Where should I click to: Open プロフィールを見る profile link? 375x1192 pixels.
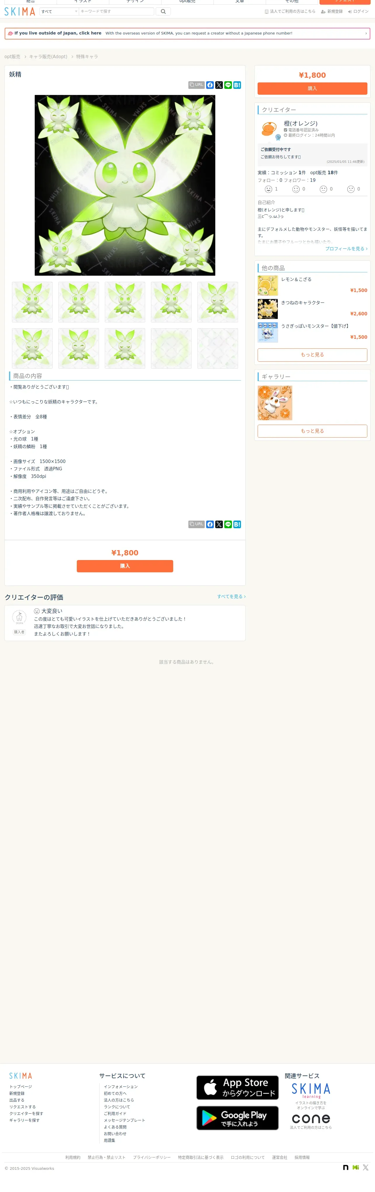click(x=346, y=248)
